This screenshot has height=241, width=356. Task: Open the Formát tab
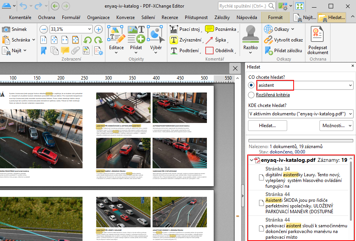(x=275, y=18)
